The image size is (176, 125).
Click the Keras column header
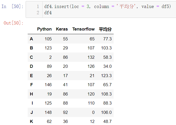click(62, 29)
